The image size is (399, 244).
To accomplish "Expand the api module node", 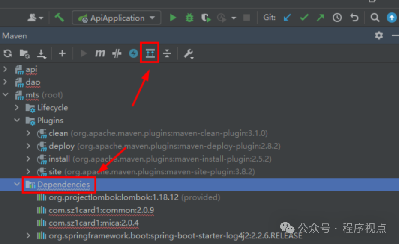I will point(5,69).
